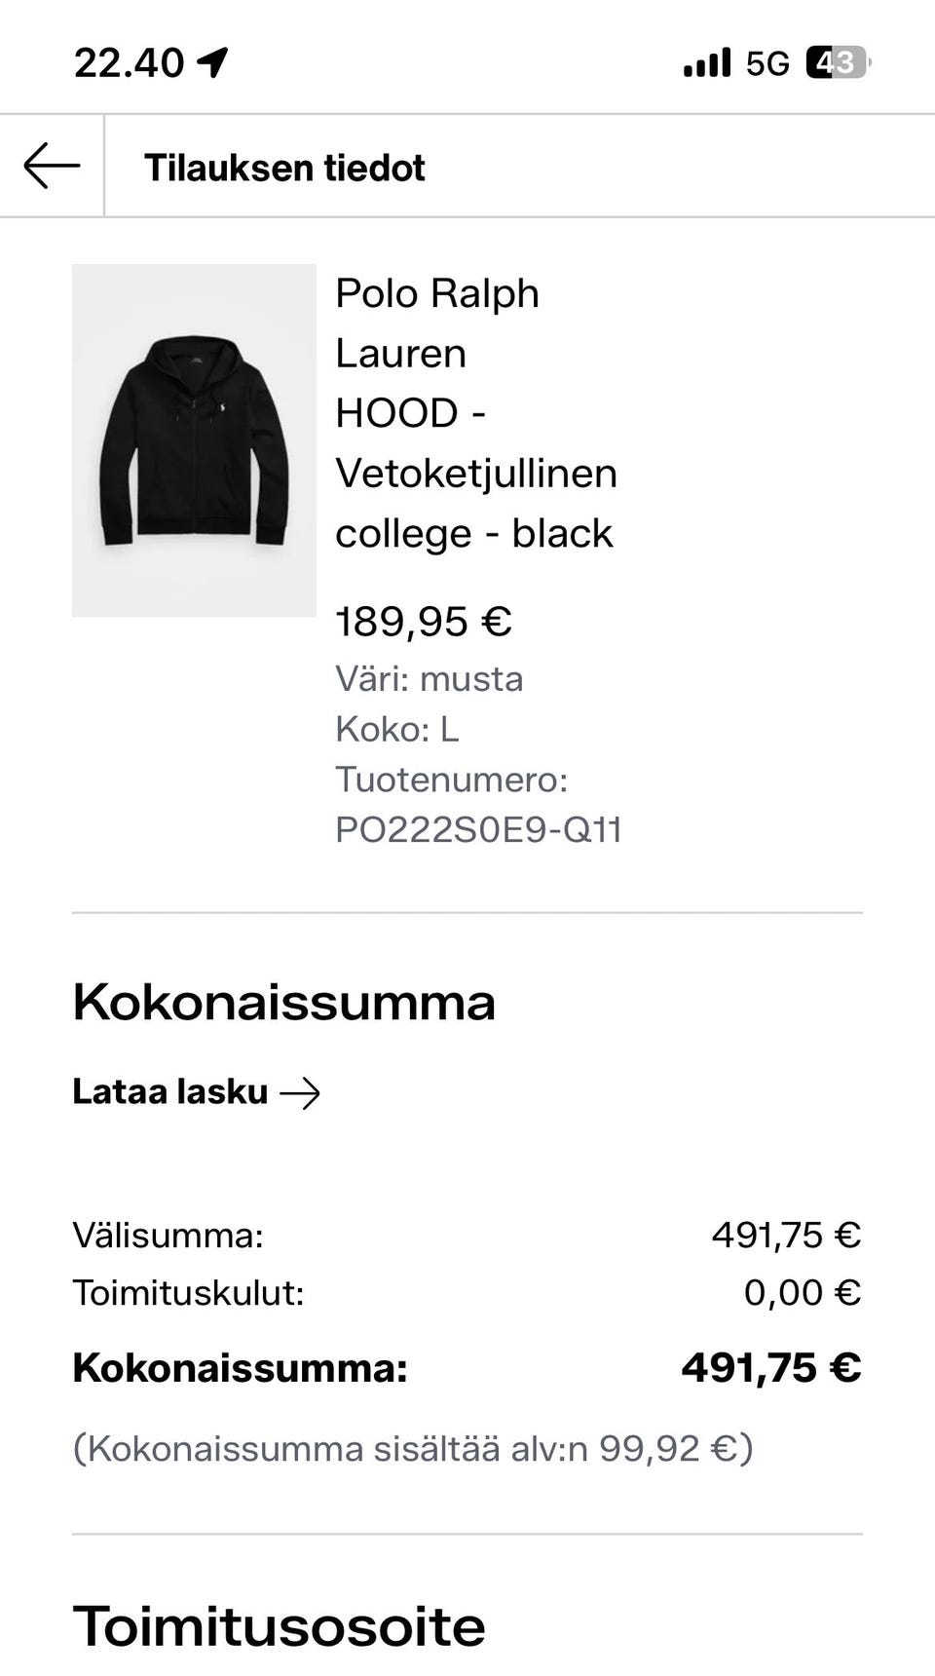The width and height of the screenshot is (935, 1676).
Task: Download invoice via Lataa lasku link
Action: pyautogui.click(x=170, y=1092)
